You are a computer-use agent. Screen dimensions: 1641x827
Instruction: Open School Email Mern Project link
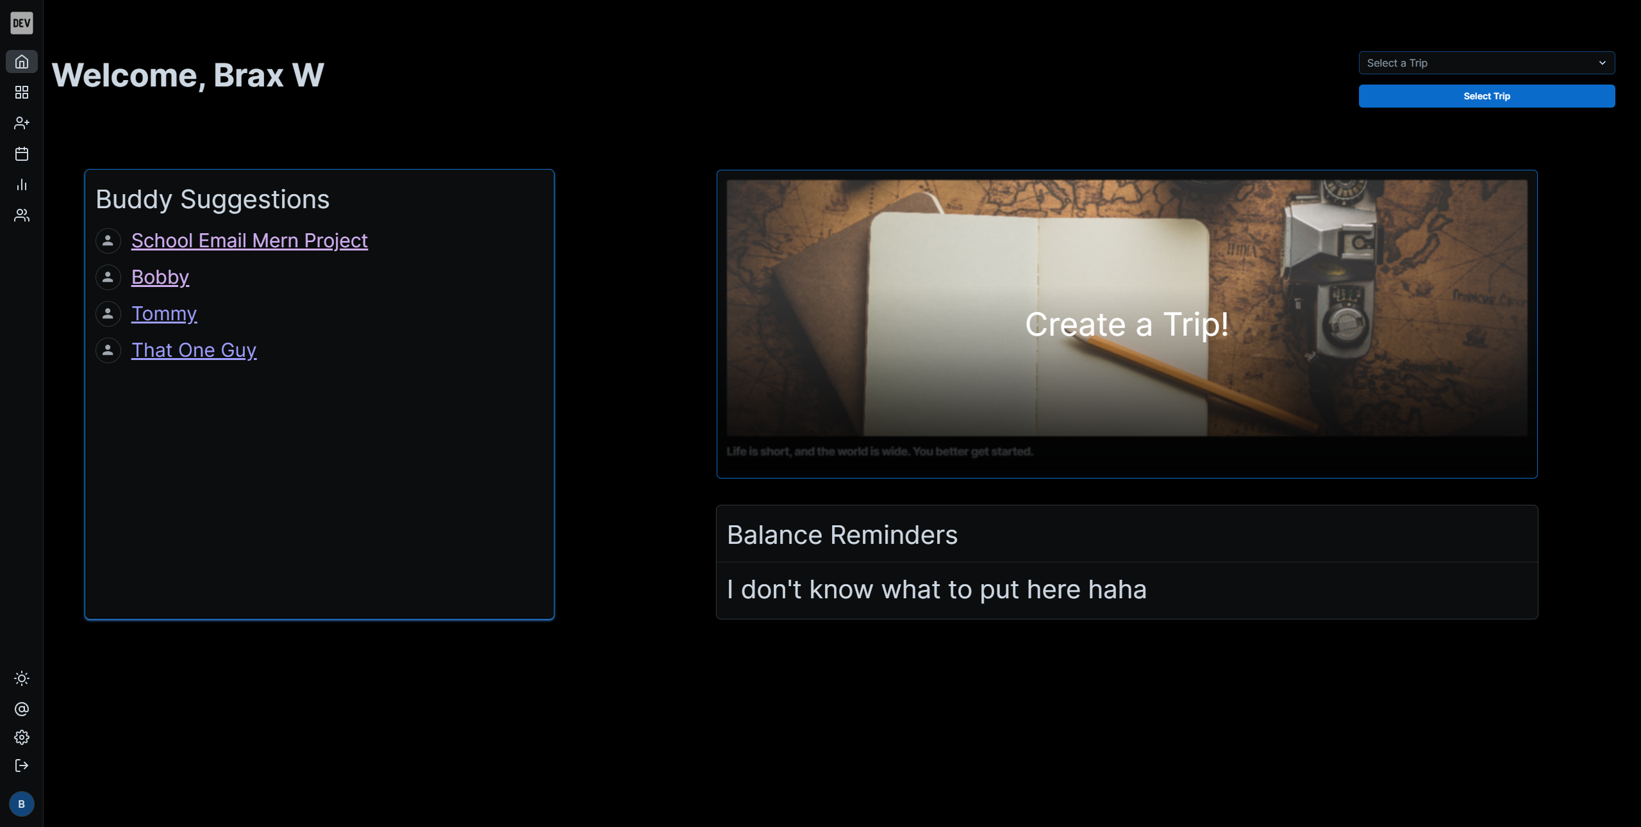[x=249, y=240]
